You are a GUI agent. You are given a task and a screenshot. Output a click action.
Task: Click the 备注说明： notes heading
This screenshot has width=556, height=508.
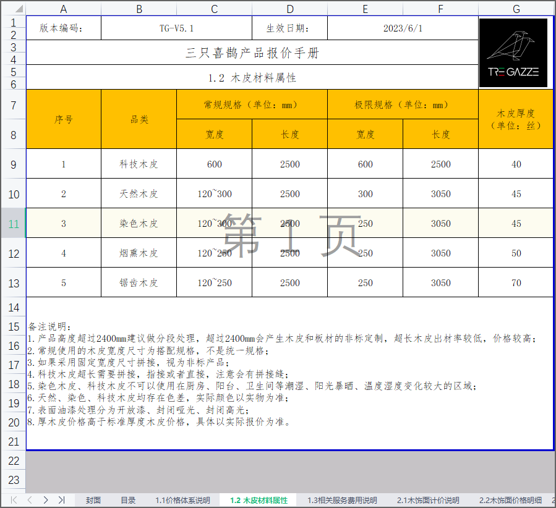tap(49, 326)
